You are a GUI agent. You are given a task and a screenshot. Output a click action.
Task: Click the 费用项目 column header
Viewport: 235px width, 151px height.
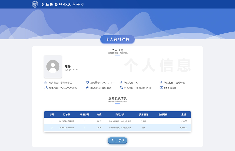(x=143, y=115)
